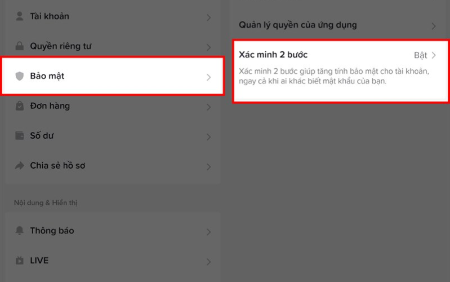
Task: Click the Quyền riêng tư lock icon
Action: coord(20,46)
